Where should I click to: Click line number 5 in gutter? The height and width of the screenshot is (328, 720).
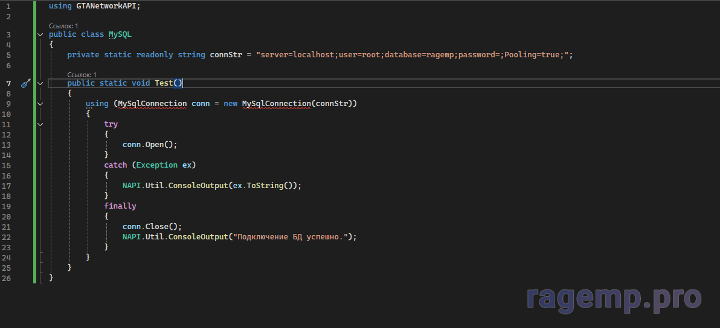[8, 55]
